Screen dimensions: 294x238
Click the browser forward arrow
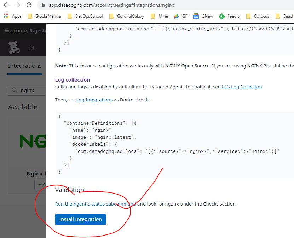pyautogui.click(x=18, y=5)
